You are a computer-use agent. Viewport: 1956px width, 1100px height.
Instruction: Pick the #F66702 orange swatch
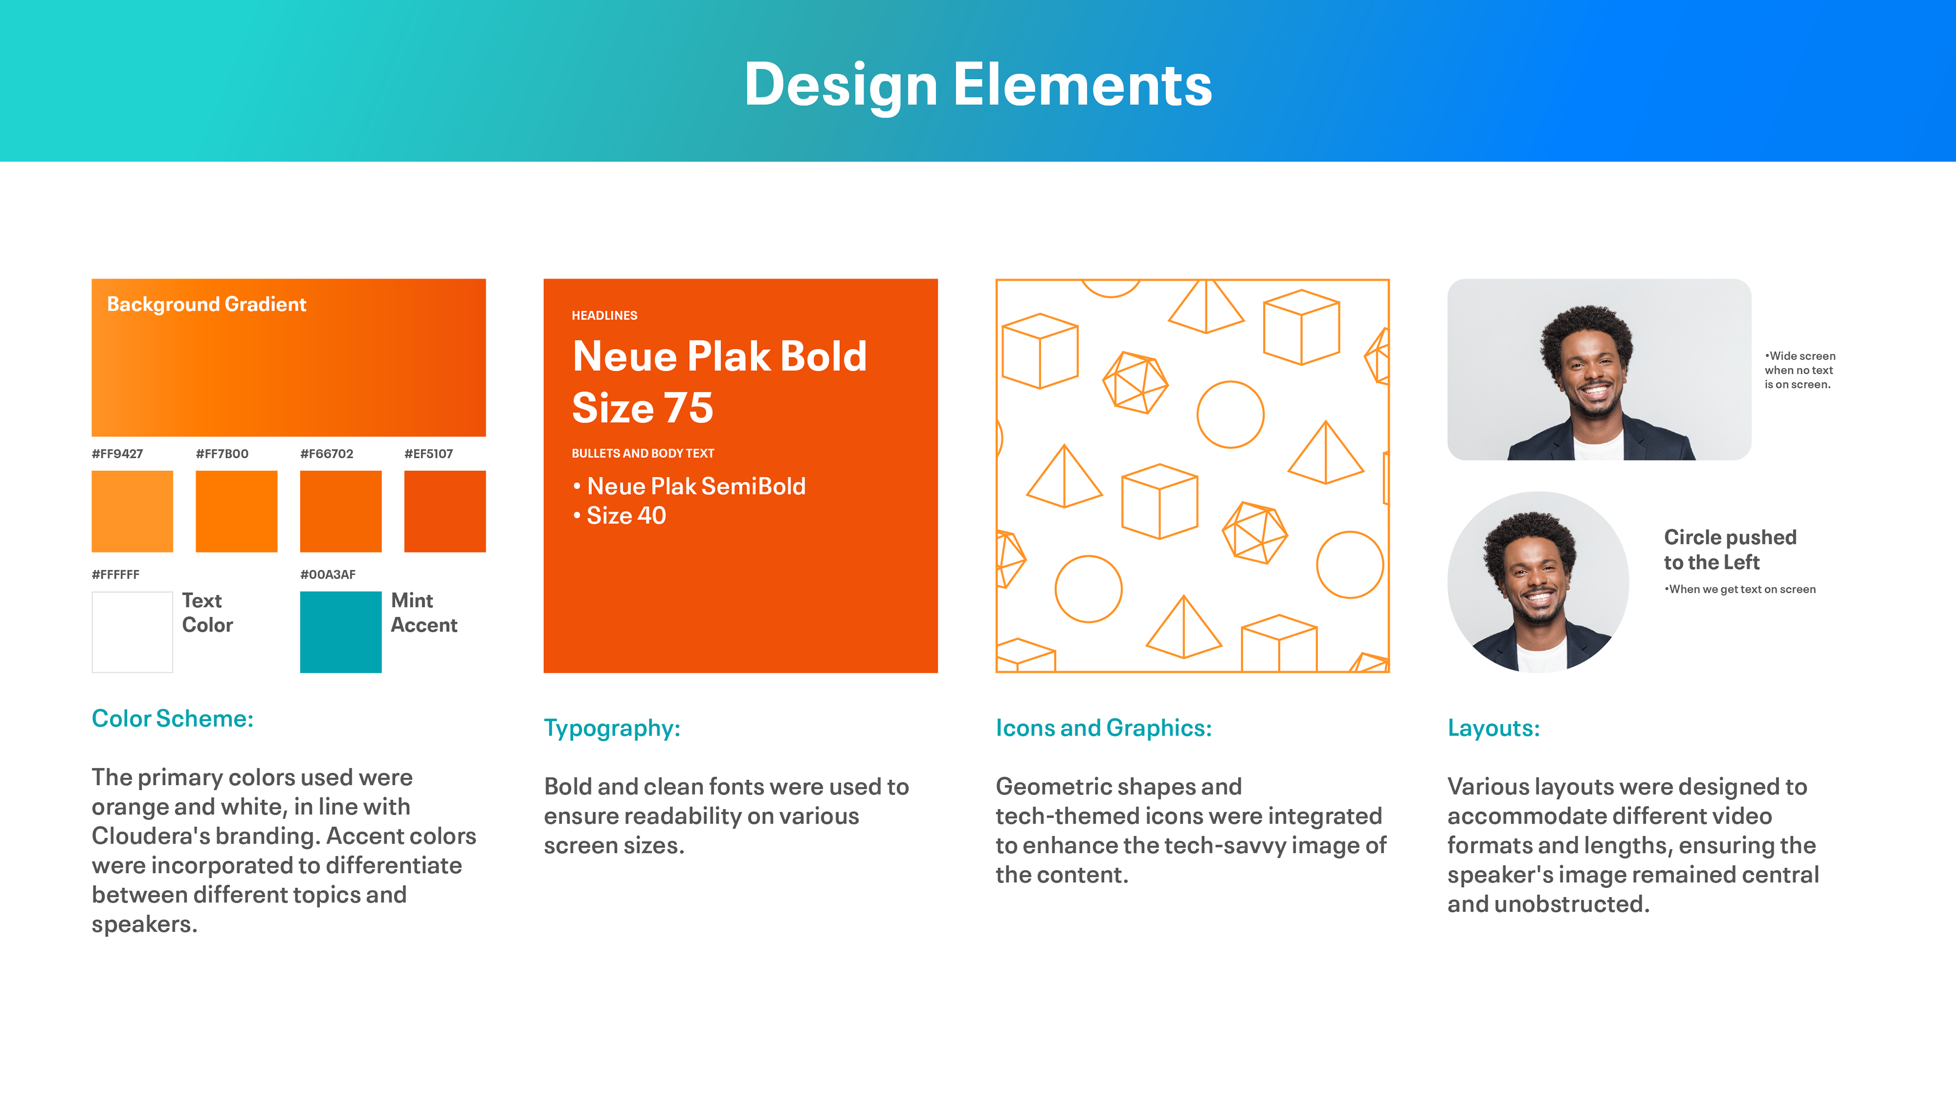340,511
